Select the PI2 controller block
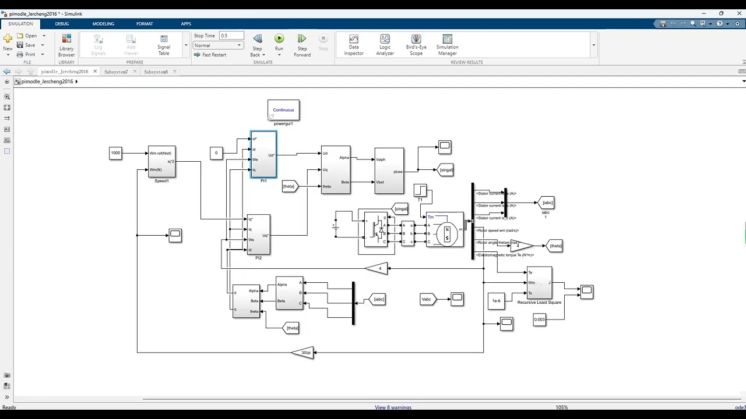 coord(258,235)
